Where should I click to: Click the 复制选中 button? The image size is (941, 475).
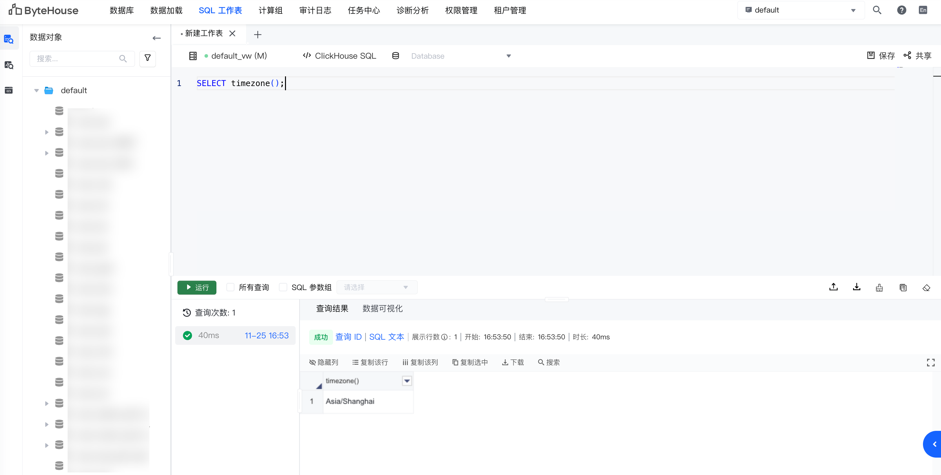pos(470,362)
